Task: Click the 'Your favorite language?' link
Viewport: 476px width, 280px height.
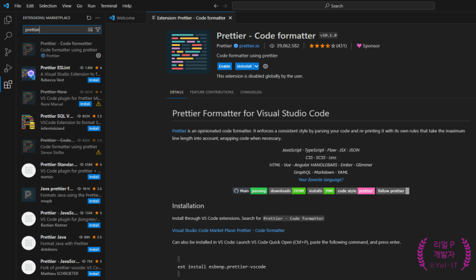Action: (321, 180)
